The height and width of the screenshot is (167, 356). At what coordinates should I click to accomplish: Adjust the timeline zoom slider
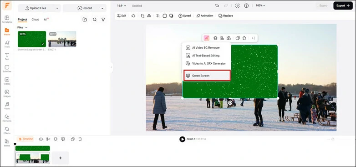(333, 139)
